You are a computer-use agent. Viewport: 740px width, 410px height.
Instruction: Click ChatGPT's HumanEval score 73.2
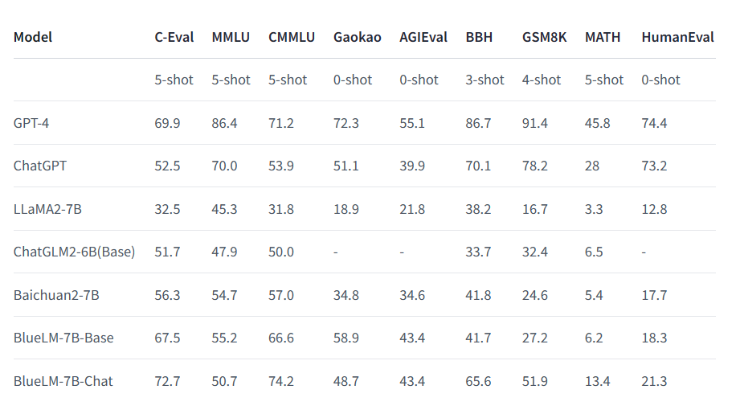coord(654,166)
